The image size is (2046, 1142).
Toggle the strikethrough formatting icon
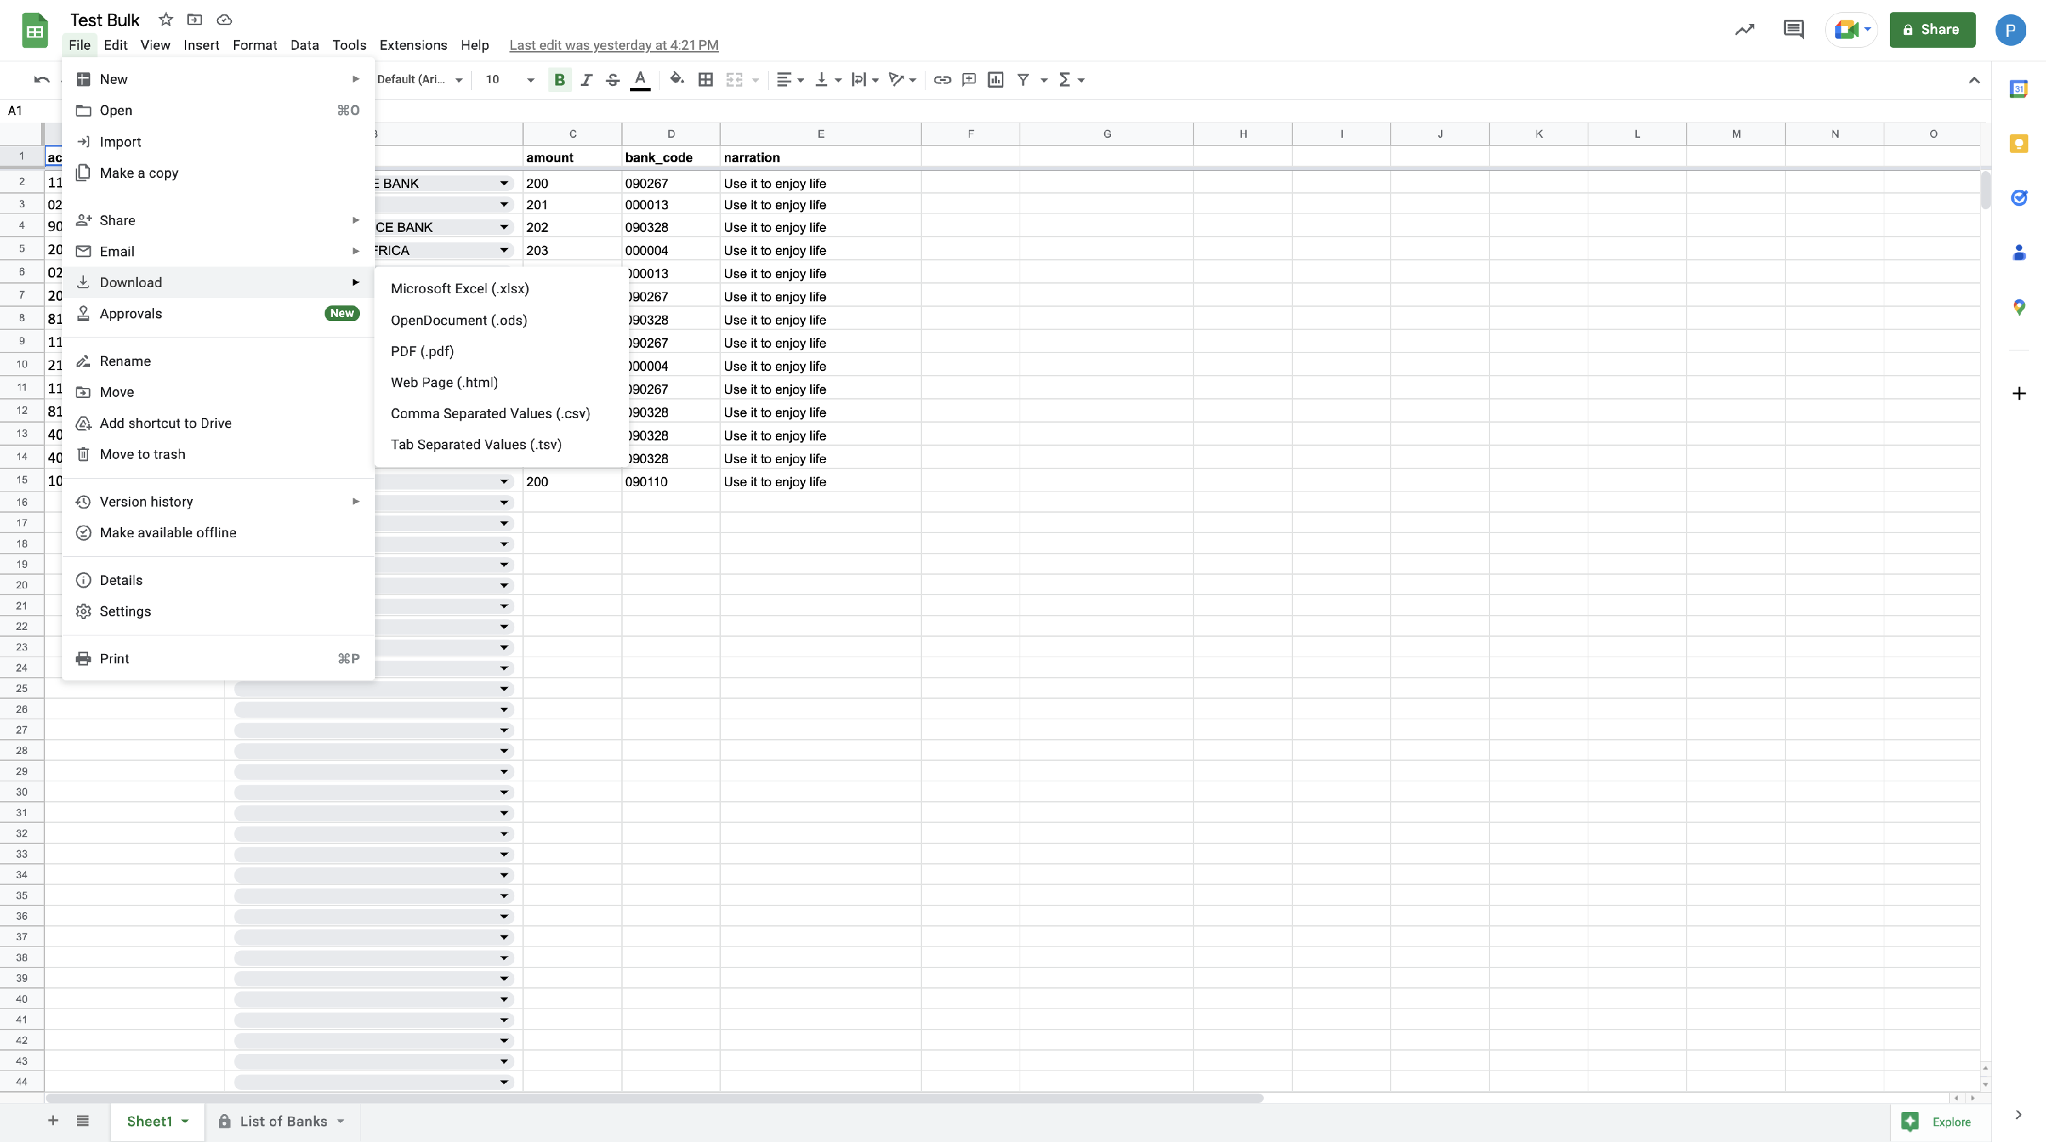click(x=612, y=79)
